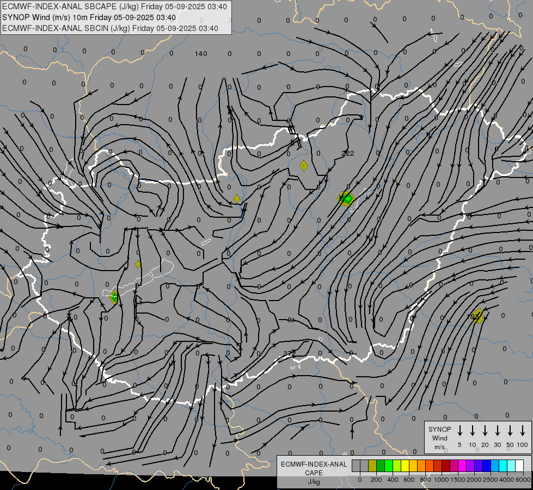Click the wind arrow above the 20 m/s label
Viewport: 533px width, 490px height.
pyautogui.click(x=485, y=431)
